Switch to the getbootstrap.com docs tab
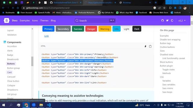Image resolution: width=193 pixels, height=108 pixels. 100,3
